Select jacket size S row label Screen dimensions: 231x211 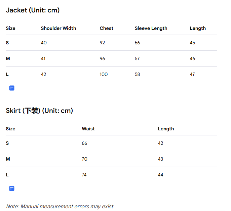coord(7,43)
